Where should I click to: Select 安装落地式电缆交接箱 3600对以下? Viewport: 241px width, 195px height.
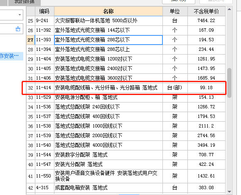(108, 78)
